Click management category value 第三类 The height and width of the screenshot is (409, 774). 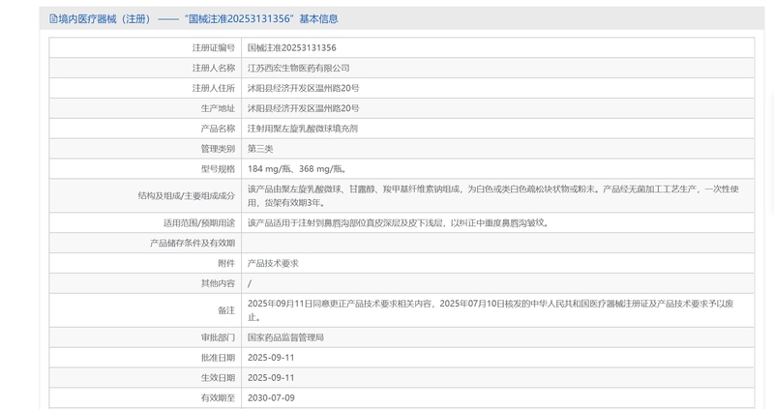coord(260,149)
